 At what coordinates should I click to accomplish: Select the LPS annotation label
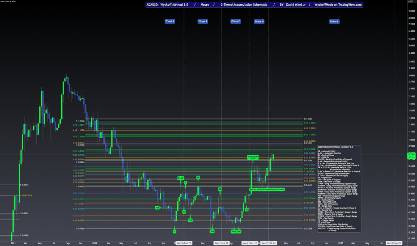click(247, 210)
